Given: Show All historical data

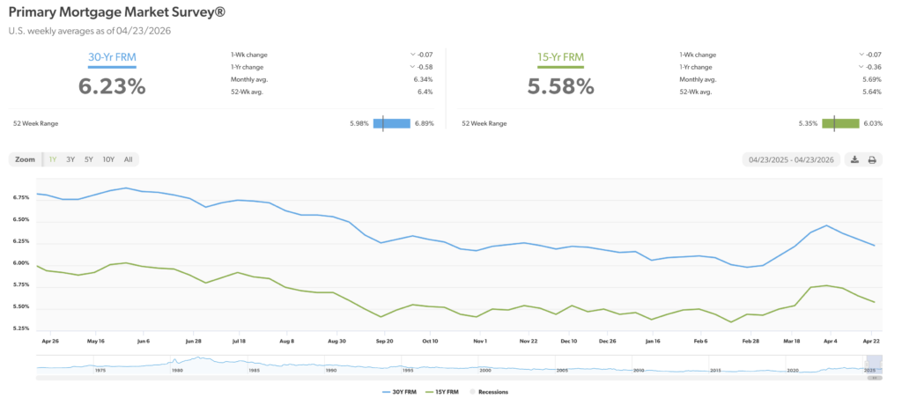Looking at the screenshot, I should point(129,159).
